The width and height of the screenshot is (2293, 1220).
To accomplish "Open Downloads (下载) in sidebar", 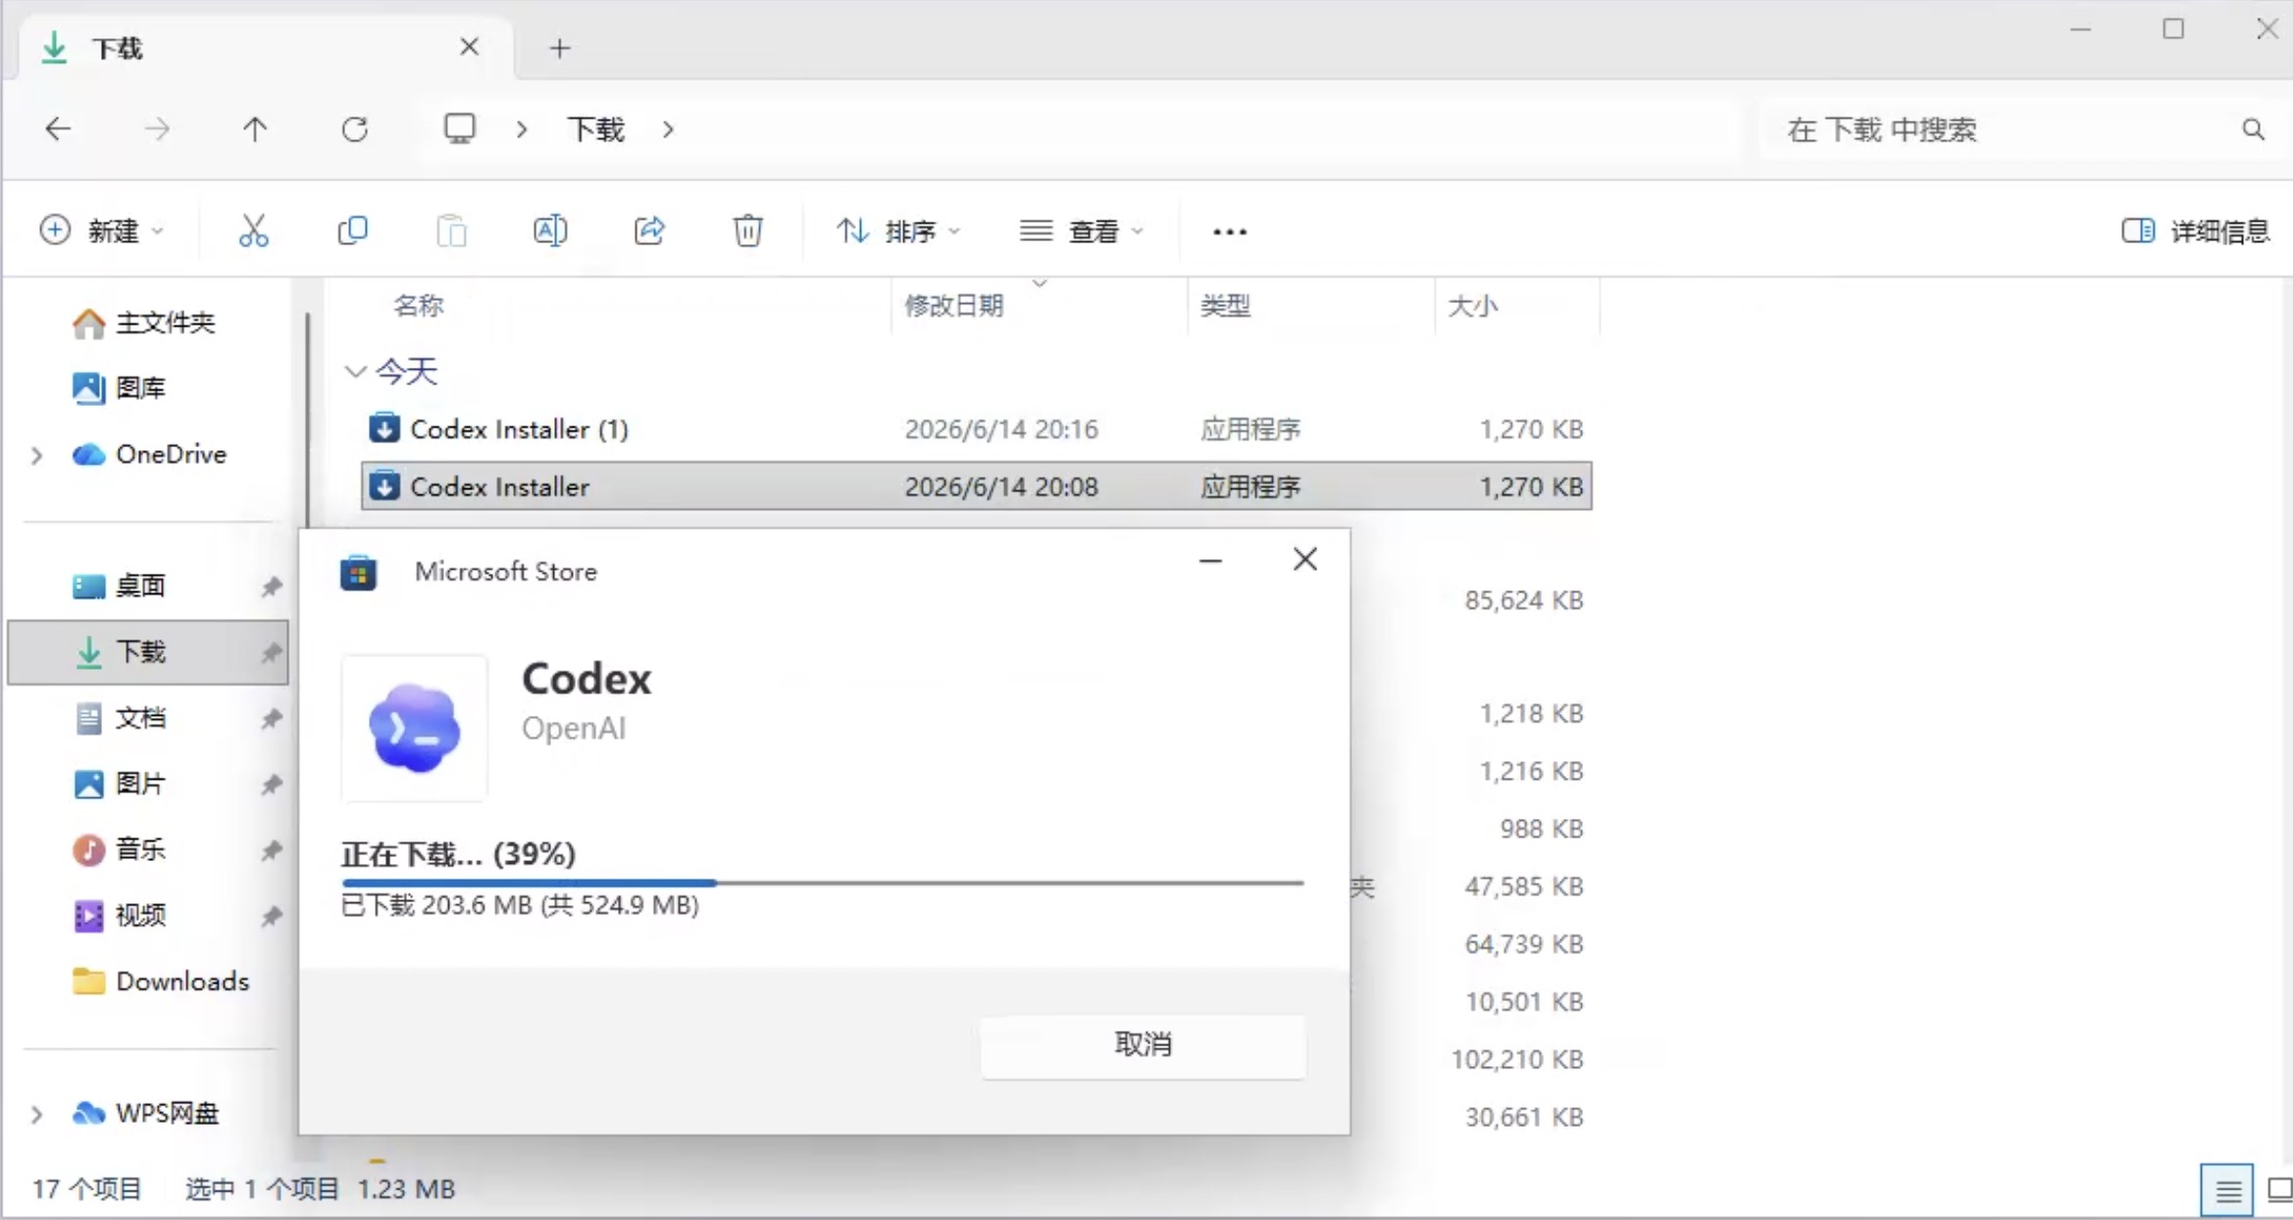I will 148,652.
